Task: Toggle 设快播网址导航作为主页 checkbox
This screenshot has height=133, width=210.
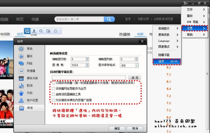Action: pos(53,89)
